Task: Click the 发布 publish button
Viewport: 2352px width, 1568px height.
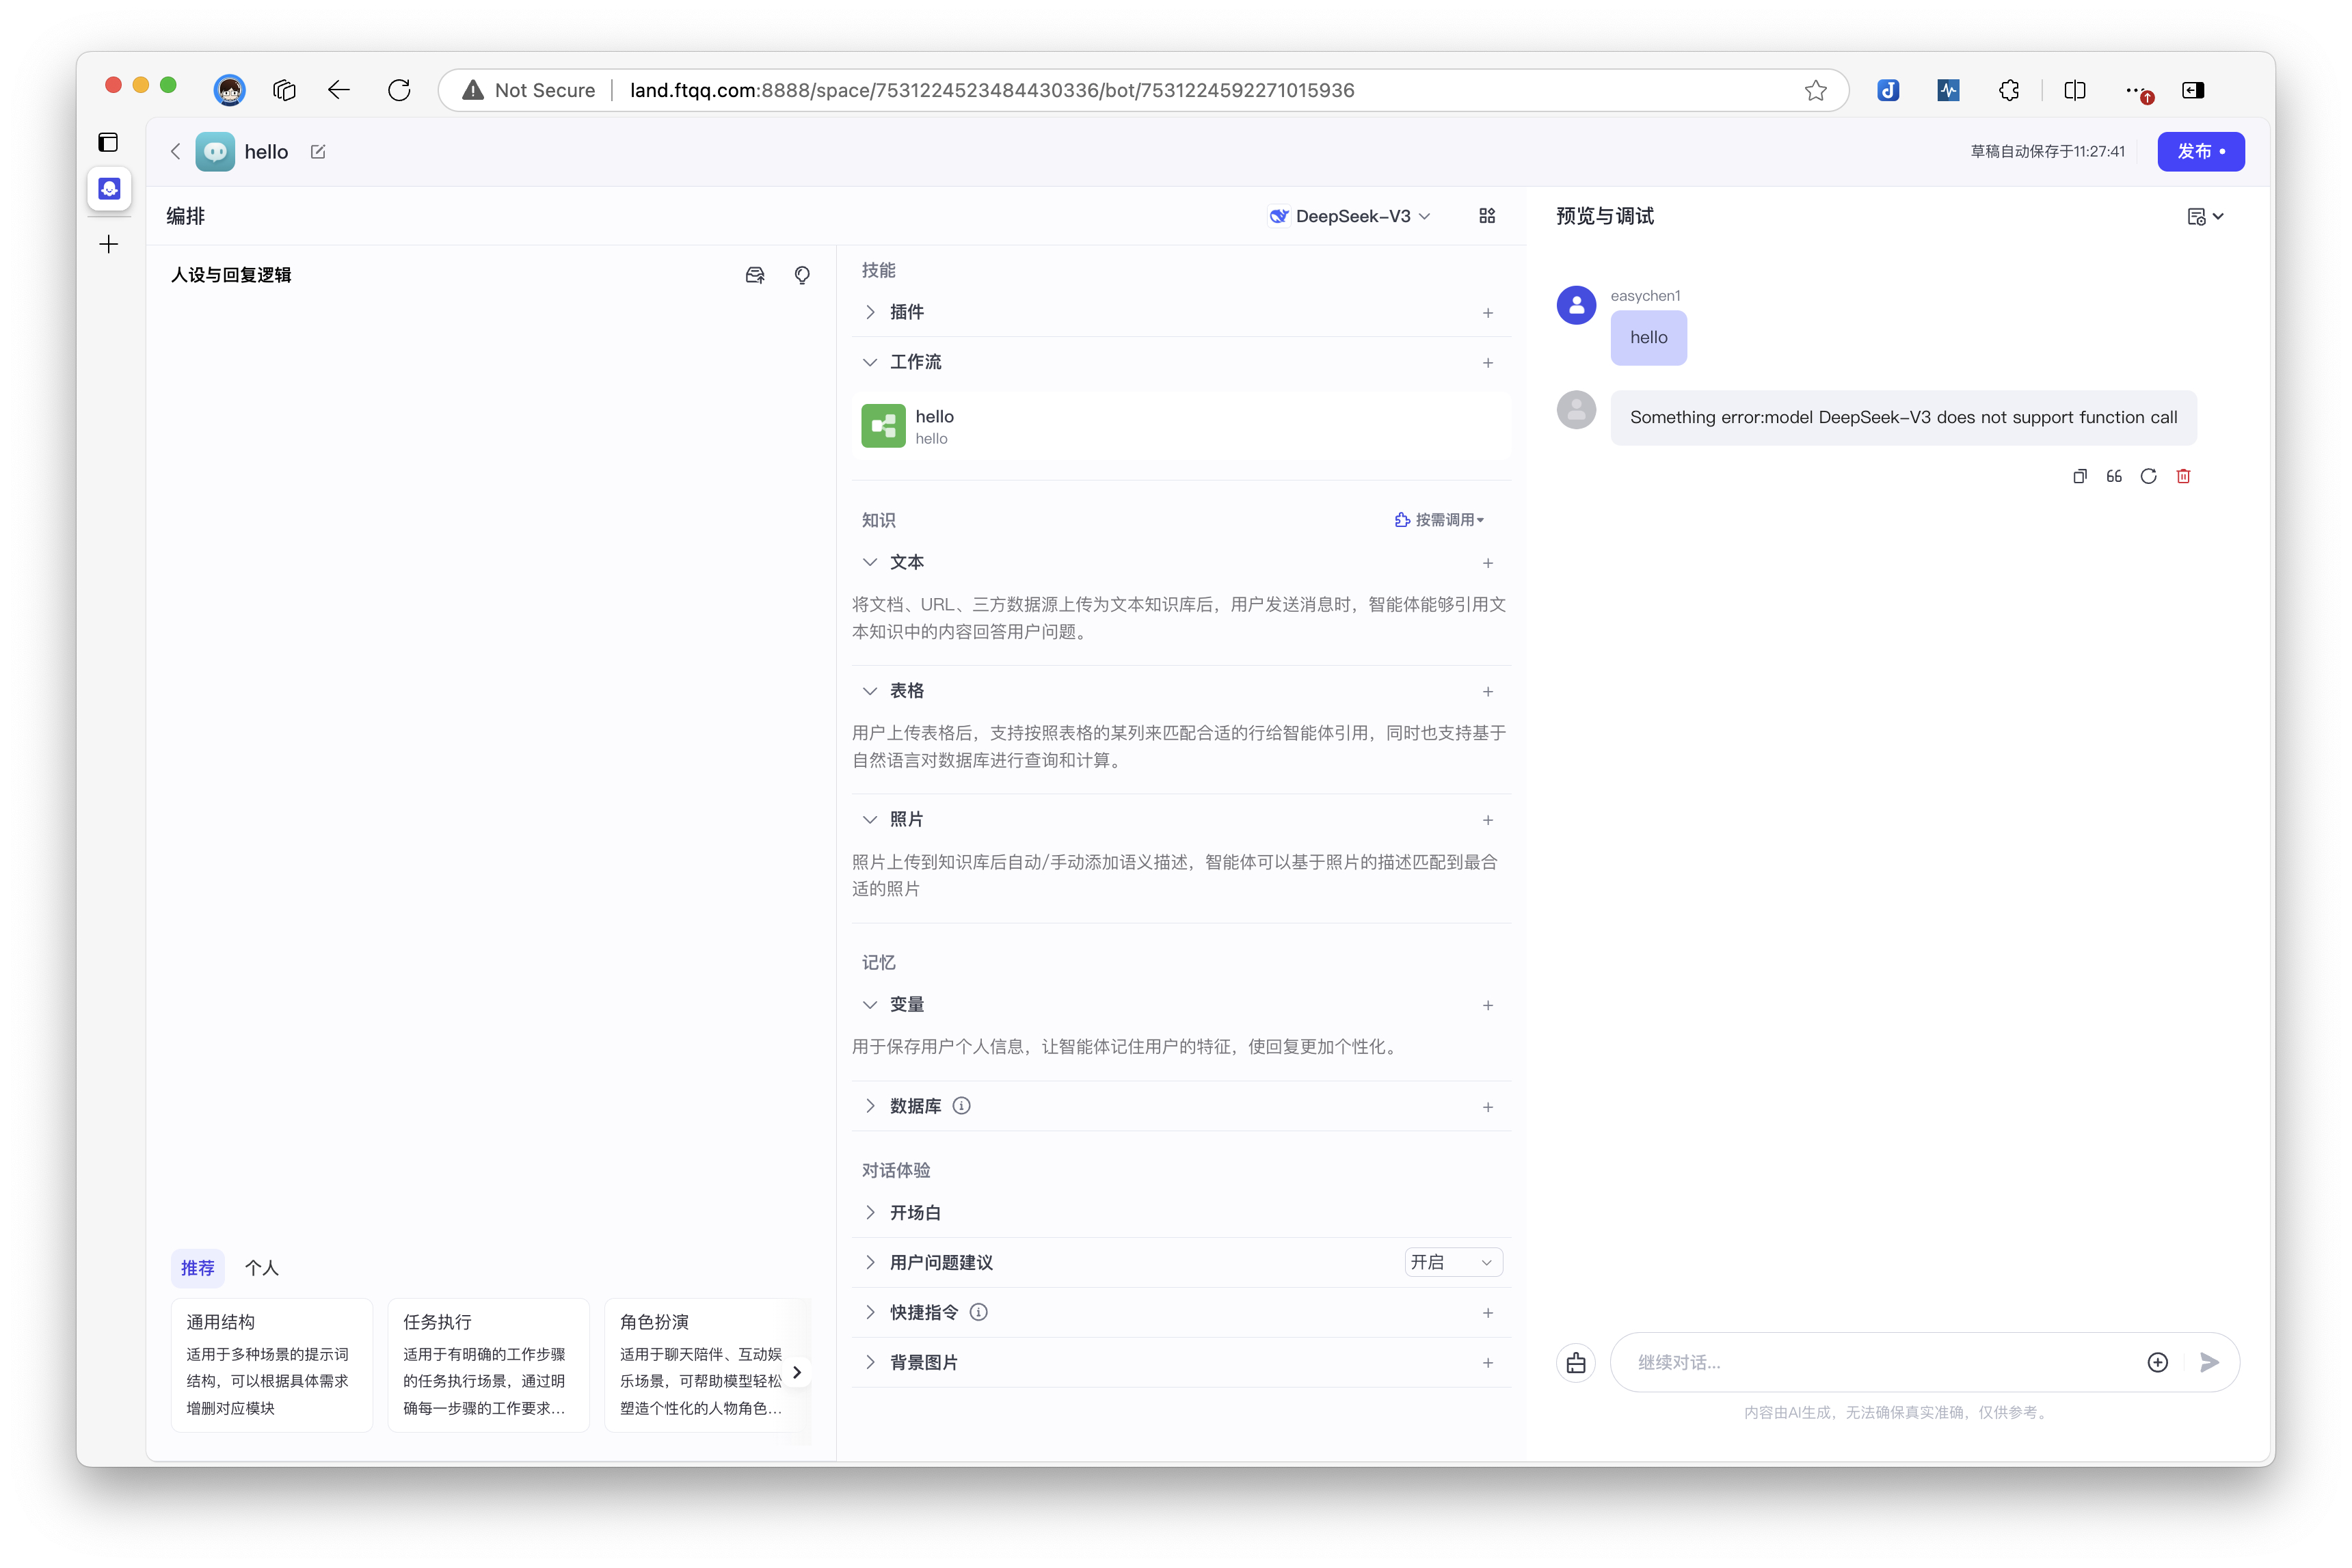Action: [2200, 151]
